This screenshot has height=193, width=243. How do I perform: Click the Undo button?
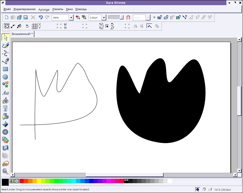[x=41, y=17]
